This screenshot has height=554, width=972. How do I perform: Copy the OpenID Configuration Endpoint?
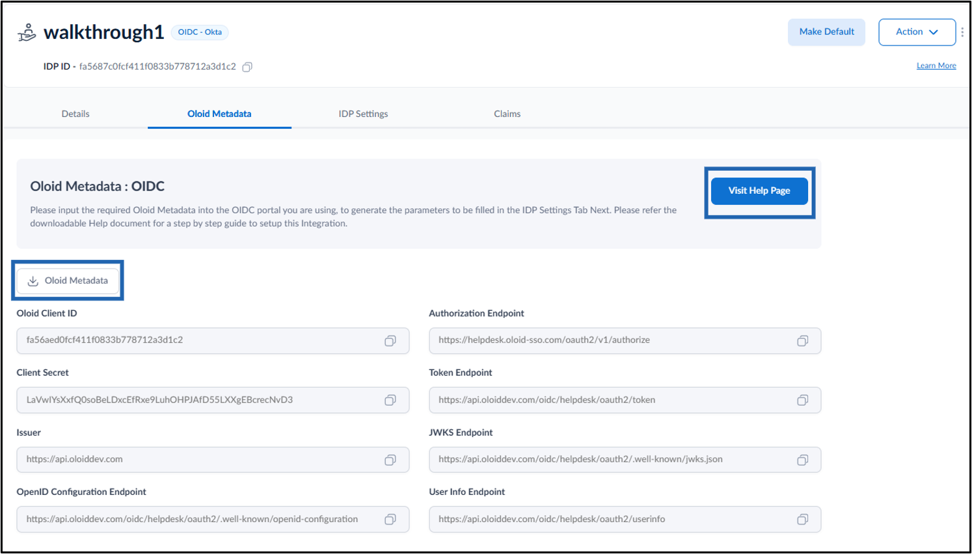tap(390, 519)
